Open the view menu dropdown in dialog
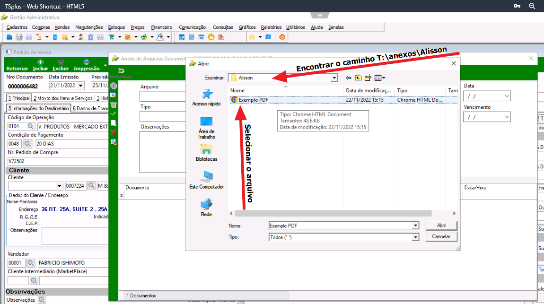Viewport: 544px width, 304px height. coord(380,78)
